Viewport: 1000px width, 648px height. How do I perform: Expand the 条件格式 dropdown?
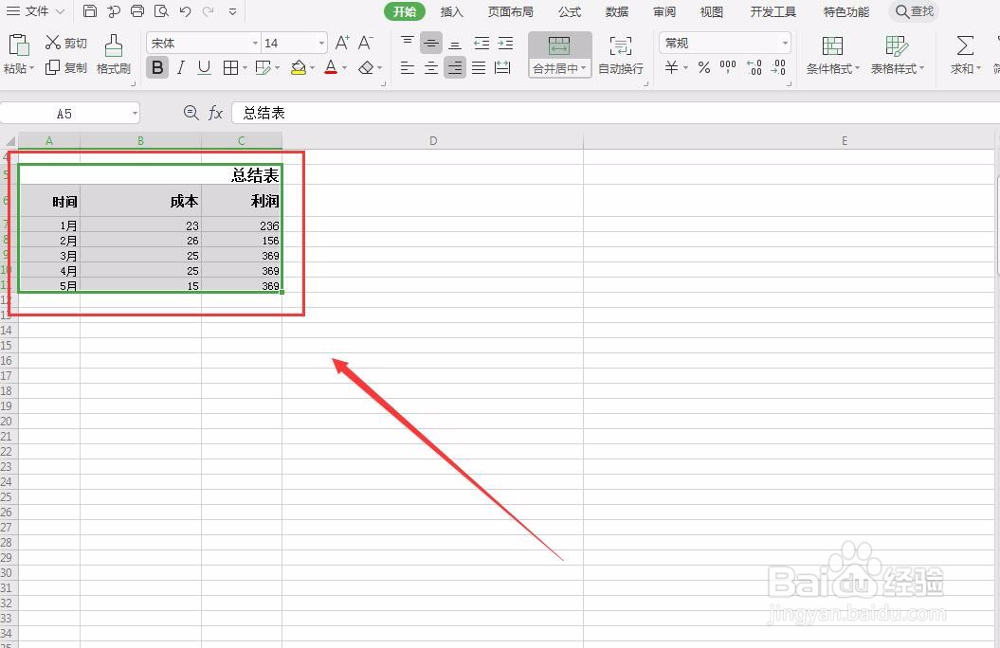click(858, 67)
